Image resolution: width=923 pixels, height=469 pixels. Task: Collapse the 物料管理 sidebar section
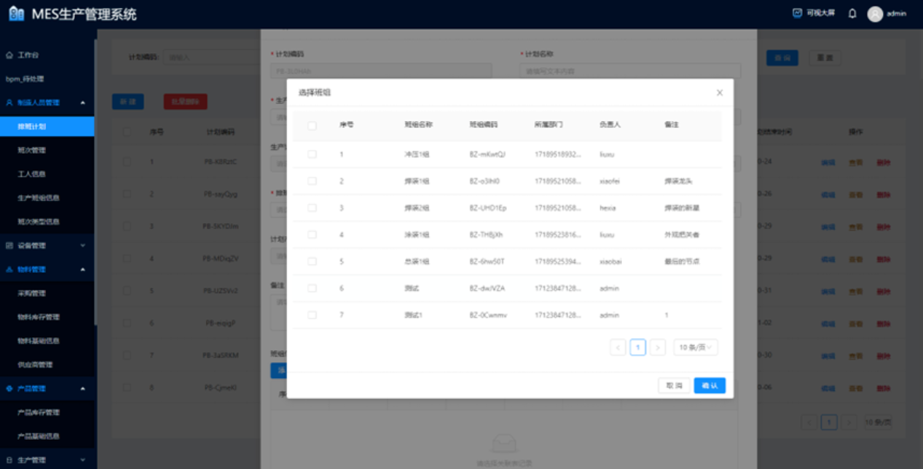point(82,269)
